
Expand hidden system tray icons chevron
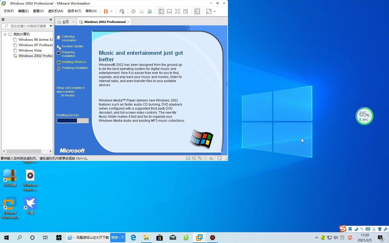316,238
